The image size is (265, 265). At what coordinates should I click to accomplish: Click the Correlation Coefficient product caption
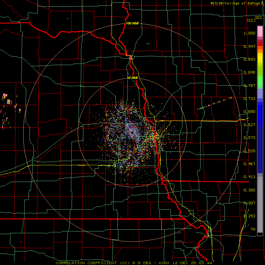134,263
